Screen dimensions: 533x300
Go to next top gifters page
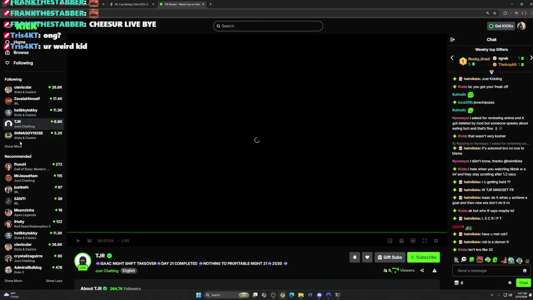click(x=531, y=58)
